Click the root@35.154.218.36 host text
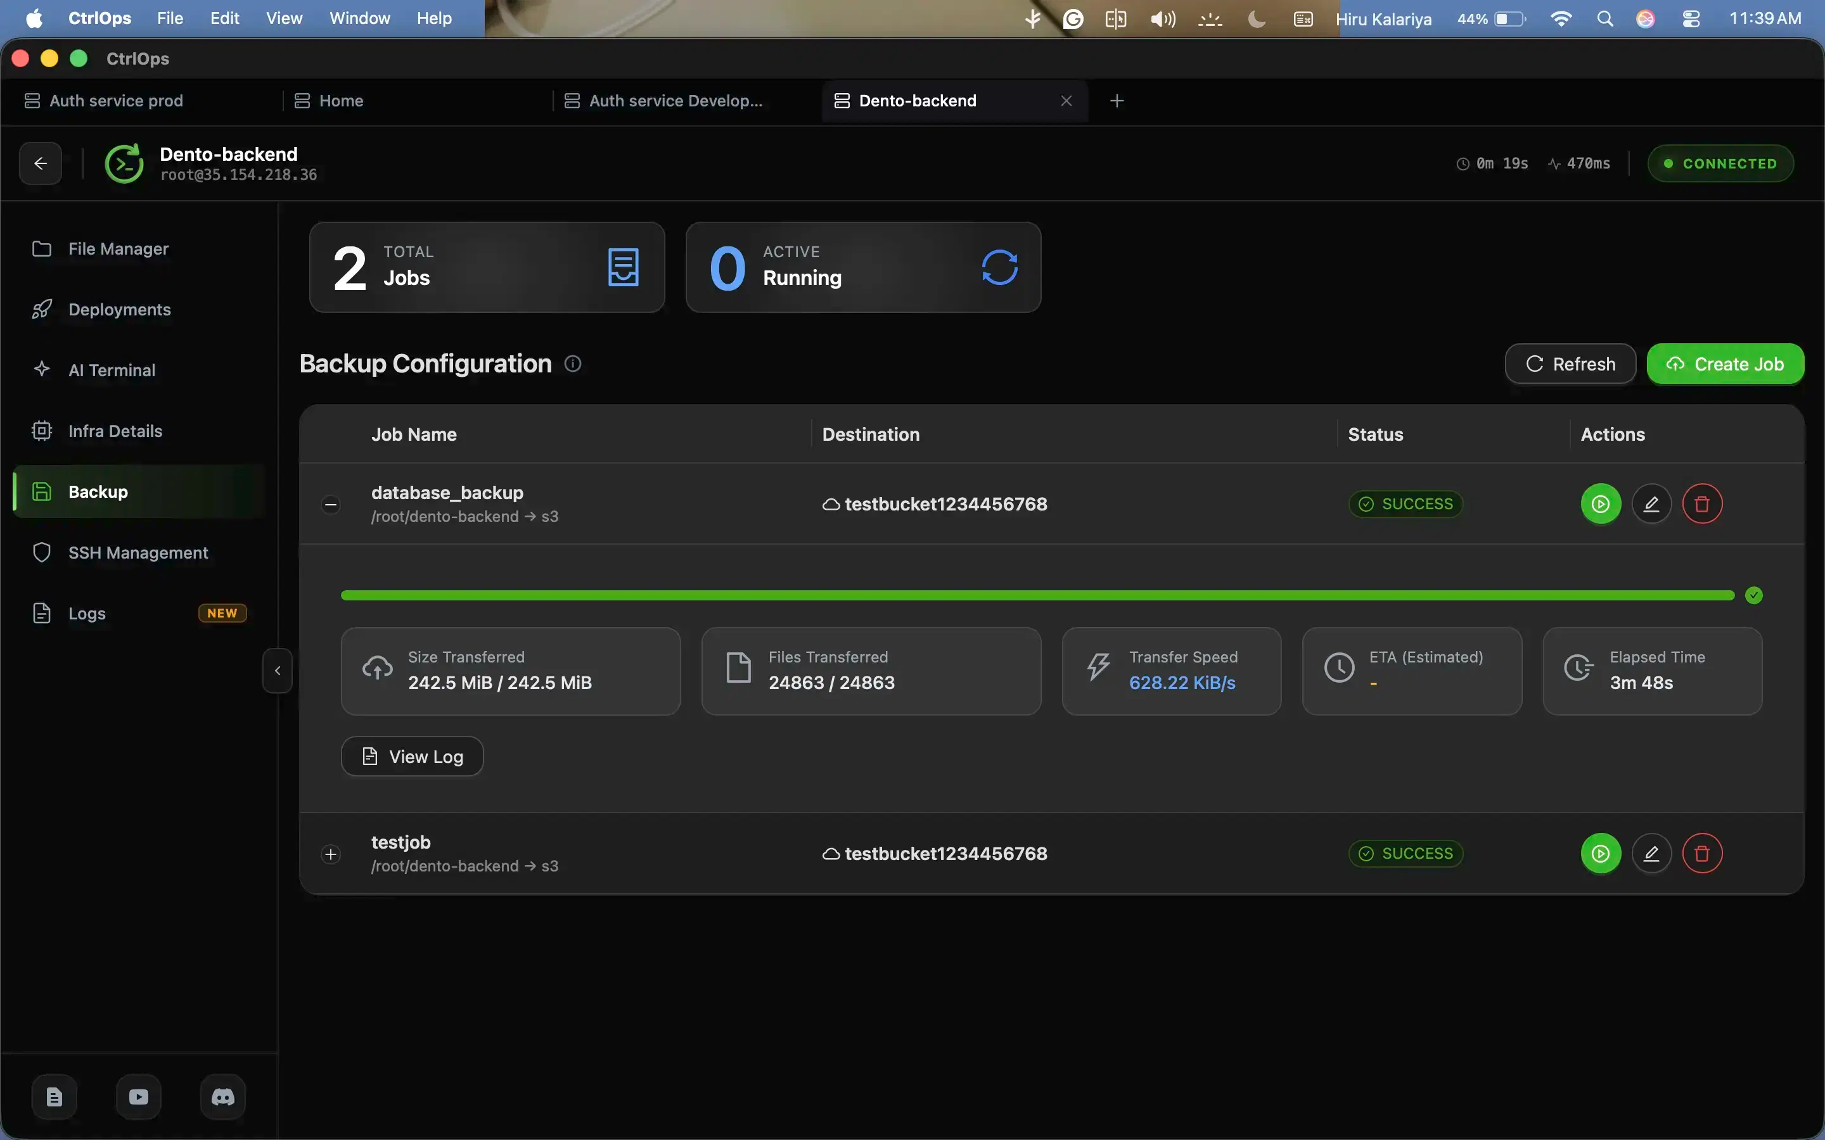Screen dimensions: 1825x1140 point(238,175)
